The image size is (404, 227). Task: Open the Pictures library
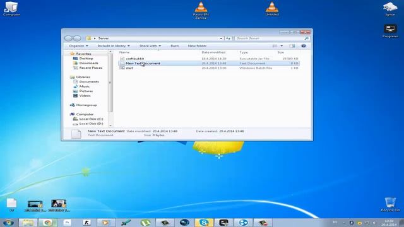click(x=86, y=91)
